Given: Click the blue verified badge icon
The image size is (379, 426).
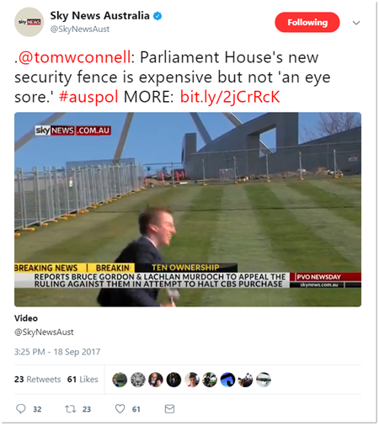Looking at the screenshot, I should point(157,16).
